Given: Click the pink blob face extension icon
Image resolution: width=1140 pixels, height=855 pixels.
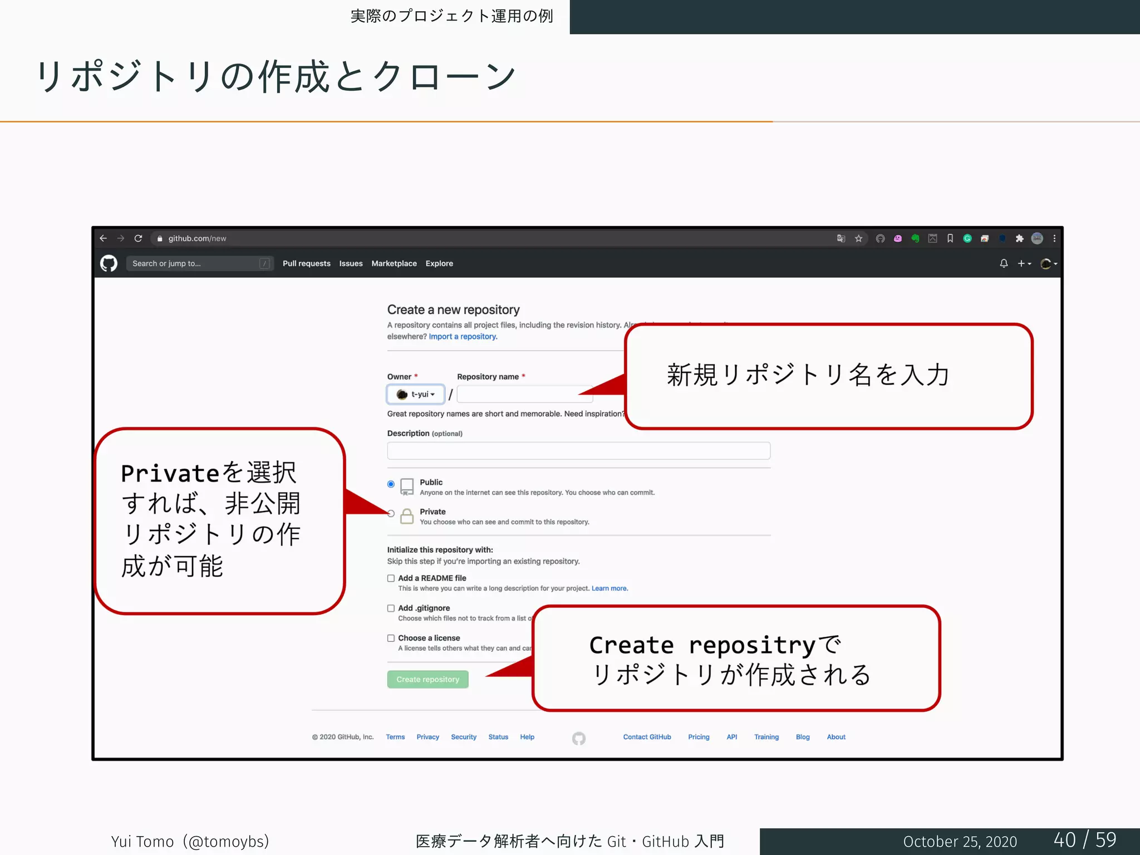Looking at the screenshot, I should pos(898,238).
